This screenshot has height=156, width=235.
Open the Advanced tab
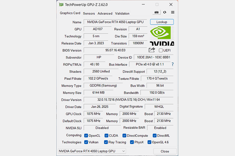pyautogui.click(x=105, y=13)
